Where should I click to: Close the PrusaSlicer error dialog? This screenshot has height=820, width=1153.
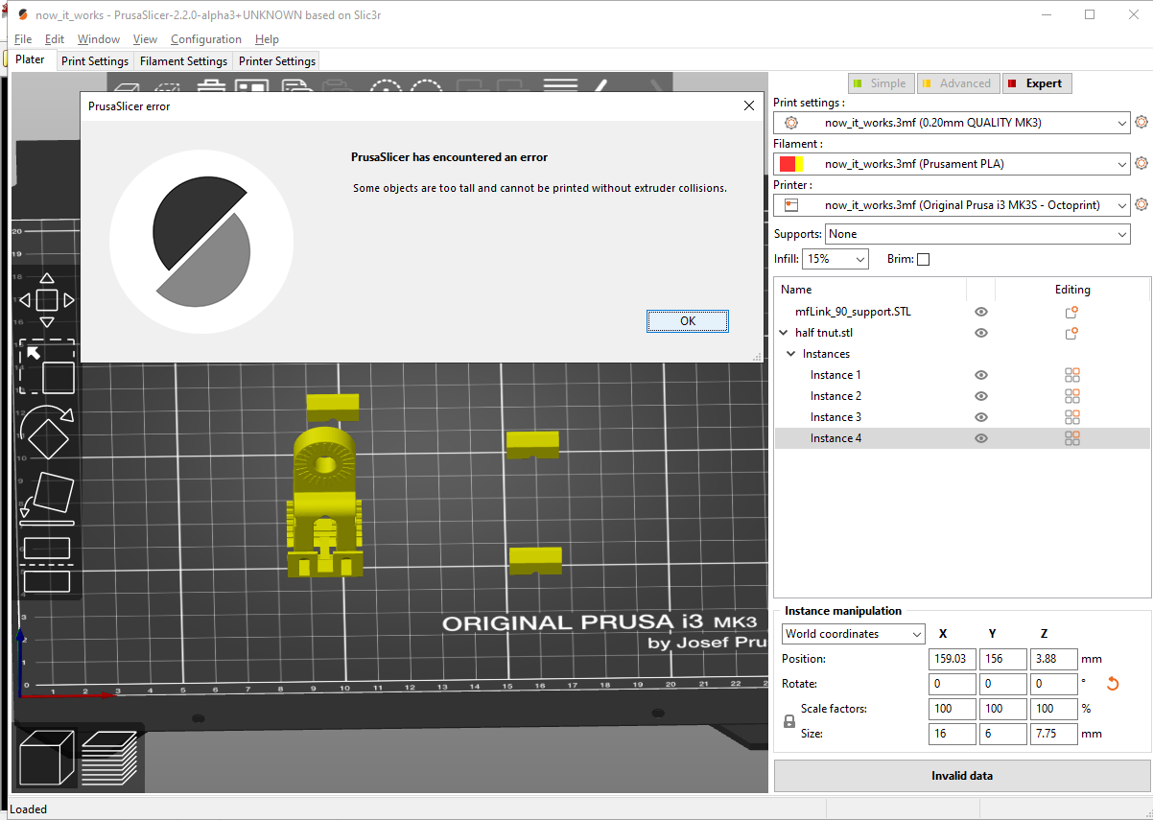749,106
